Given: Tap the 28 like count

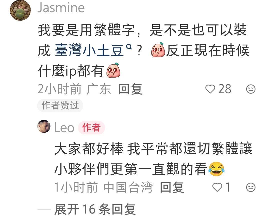Looking at the screenshot, I should click(x=225, y=89).
